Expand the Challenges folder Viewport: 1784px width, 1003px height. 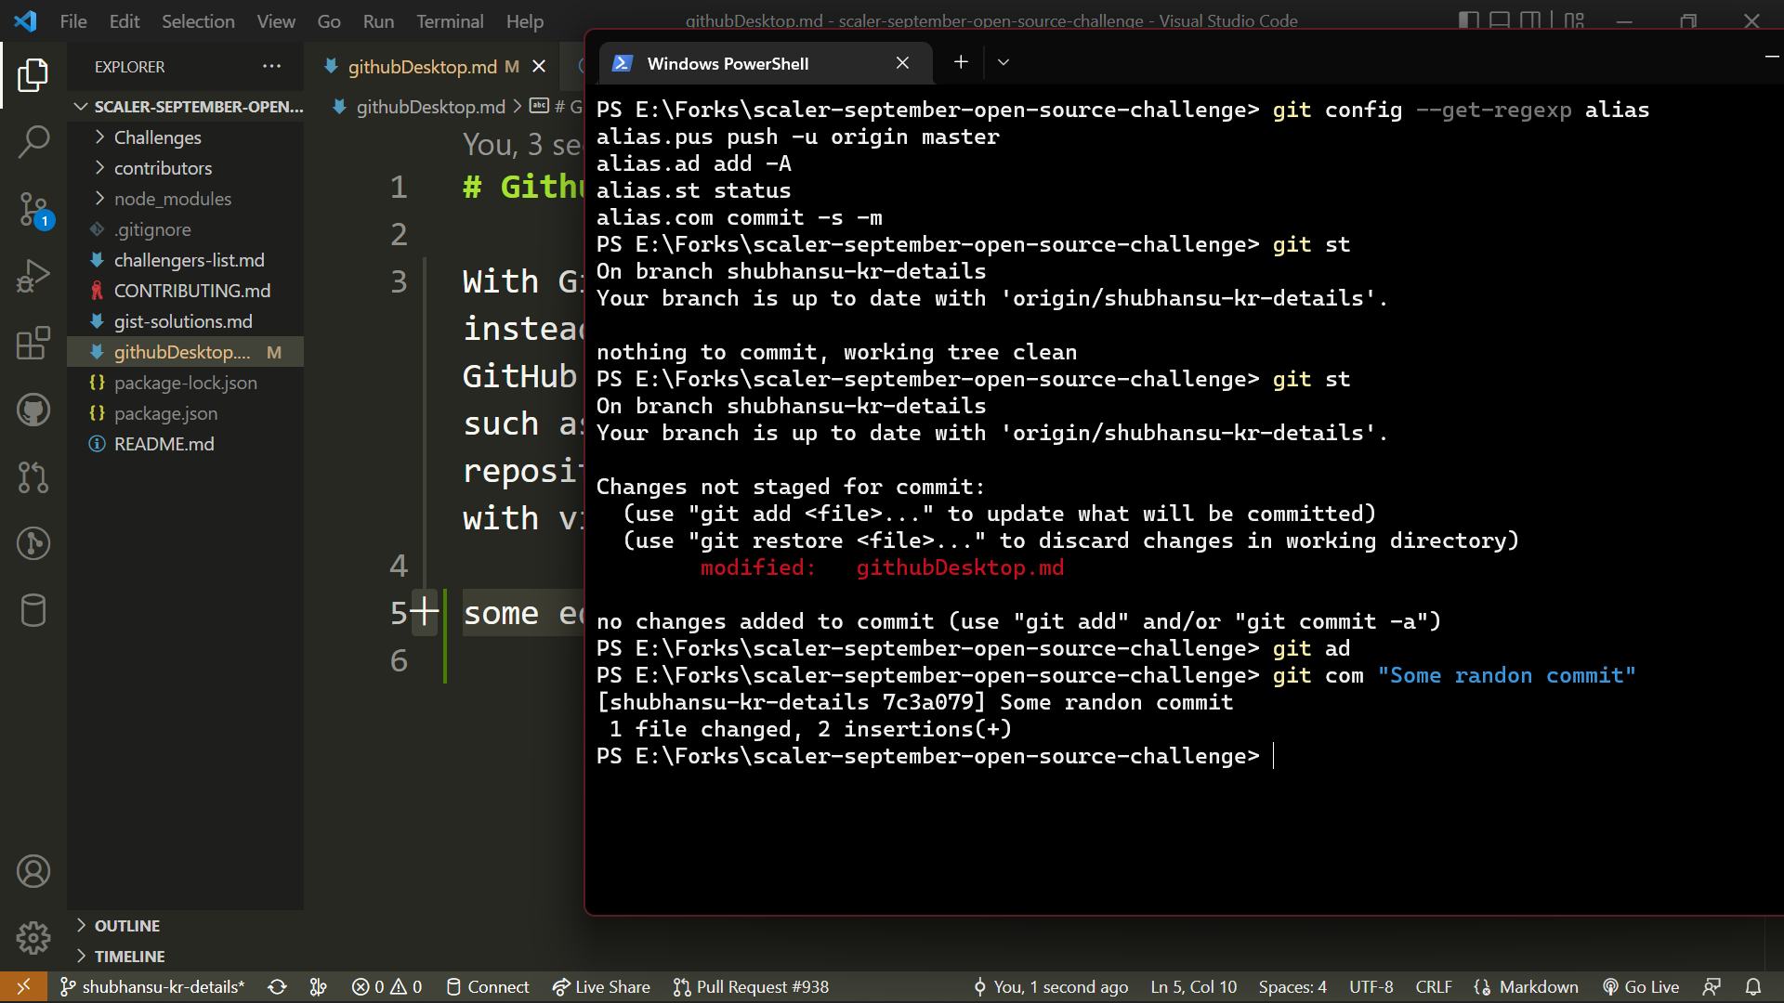click(156, 137)
